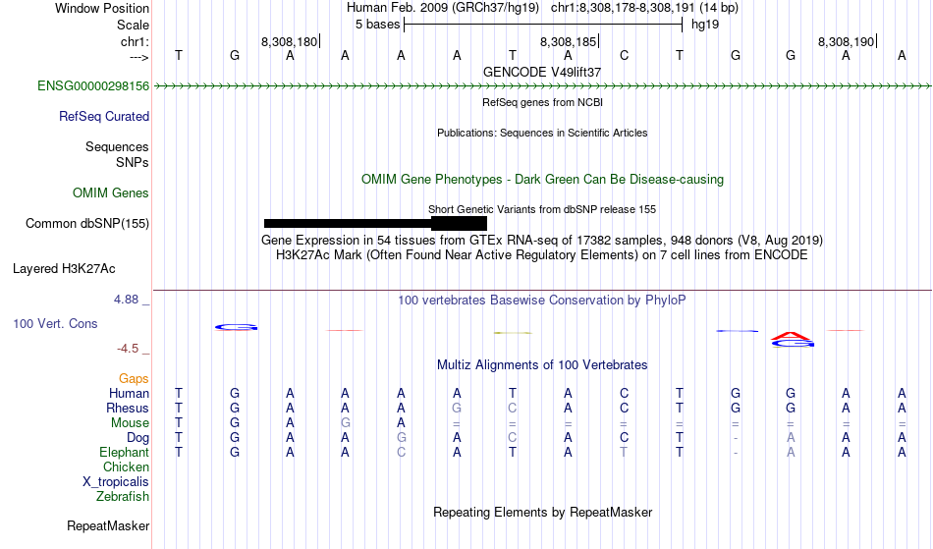Click the green ENSG00000298156 gene arrow line

[542, 86]
